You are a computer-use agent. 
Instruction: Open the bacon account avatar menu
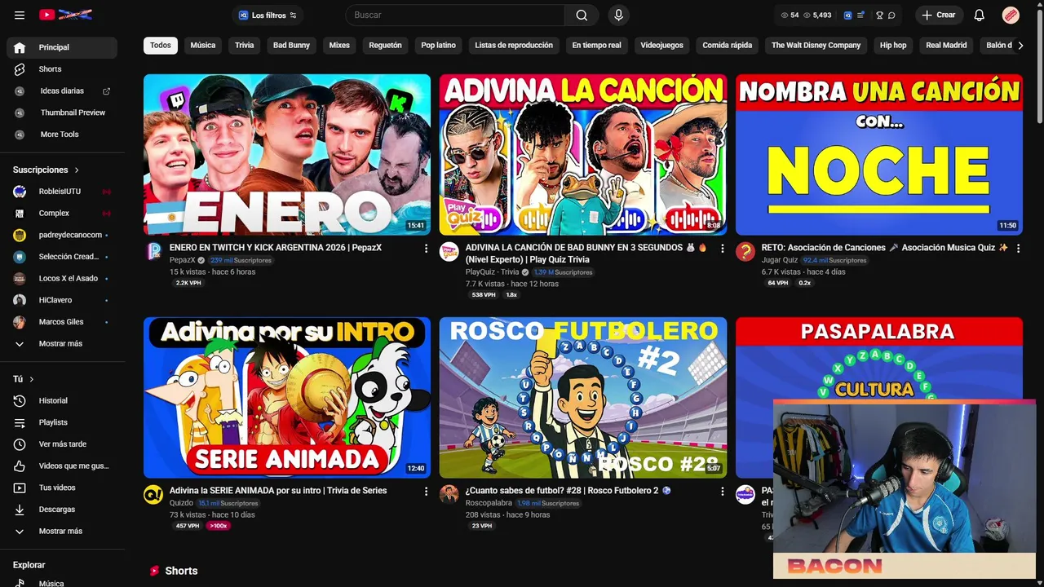click(1011, 15)
